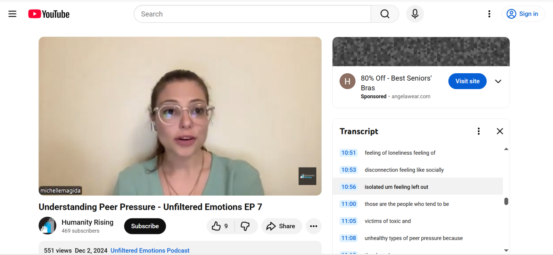Click the transcript scroll down arrow

tap(506, 250)
